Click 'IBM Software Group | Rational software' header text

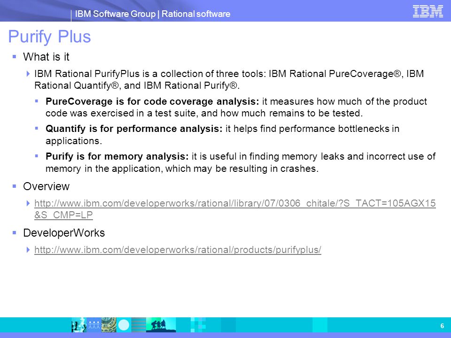pyautogui.click(x=152, y=14)
